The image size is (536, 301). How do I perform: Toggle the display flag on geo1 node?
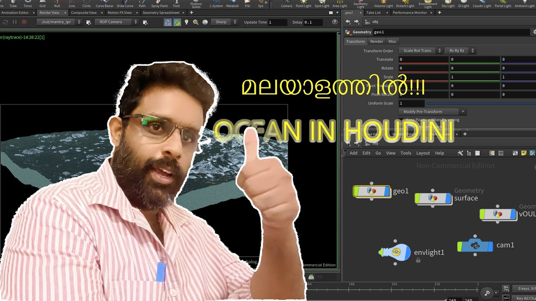(x=386, y=191)
